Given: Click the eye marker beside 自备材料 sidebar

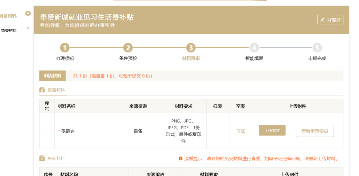Looking at the screenshot, I should [28, 14].
